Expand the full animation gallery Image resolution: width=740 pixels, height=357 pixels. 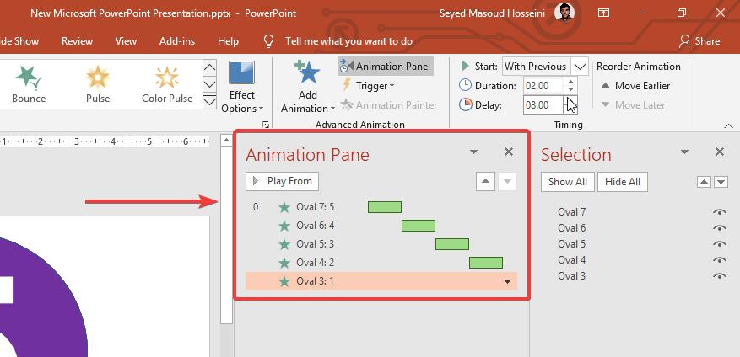[x=209, y=101]
